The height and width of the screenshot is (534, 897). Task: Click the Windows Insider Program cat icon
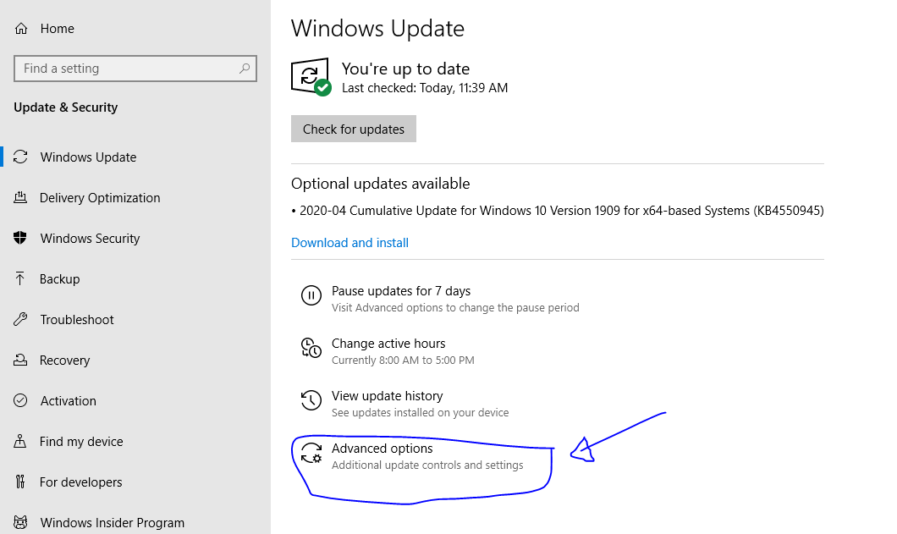tap(20, 522)
